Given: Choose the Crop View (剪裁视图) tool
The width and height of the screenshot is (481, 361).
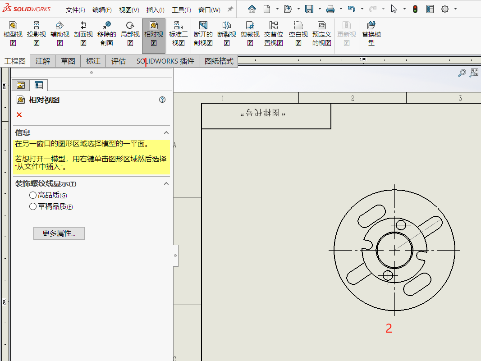Looking at the screenshot, I should tap(250, 34).
